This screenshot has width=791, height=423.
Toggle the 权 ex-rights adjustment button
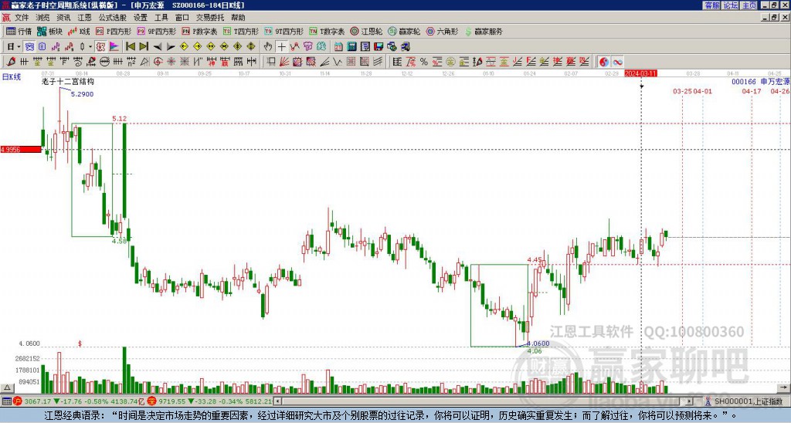click(100, 47)
